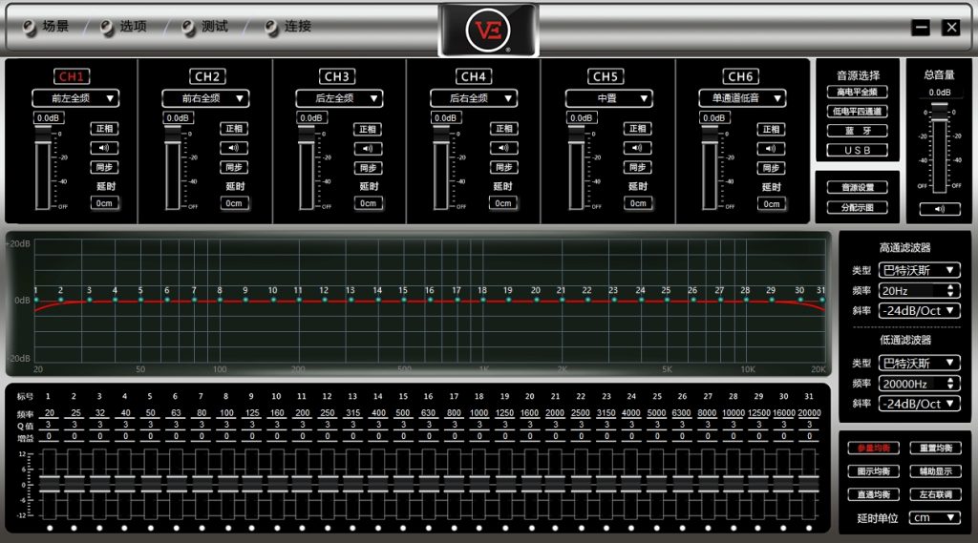The height and width of the screenshot is (543, 978).
Task: Click EQ curve node 18 on graph
Action: click(x=482, y=300)
